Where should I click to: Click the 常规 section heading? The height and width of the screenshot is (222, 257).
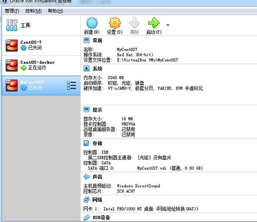(x=97, y=41)
